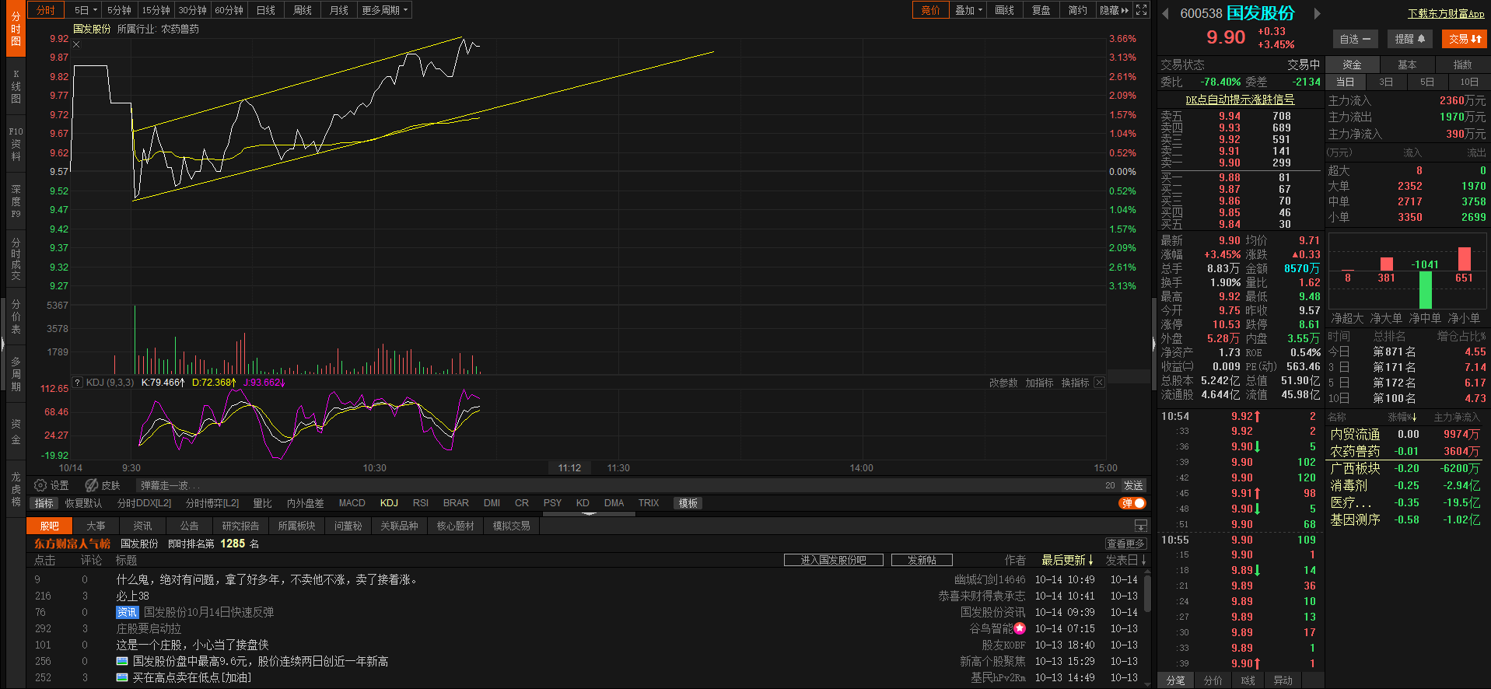Click the 发送 send button

(1133, 485)
